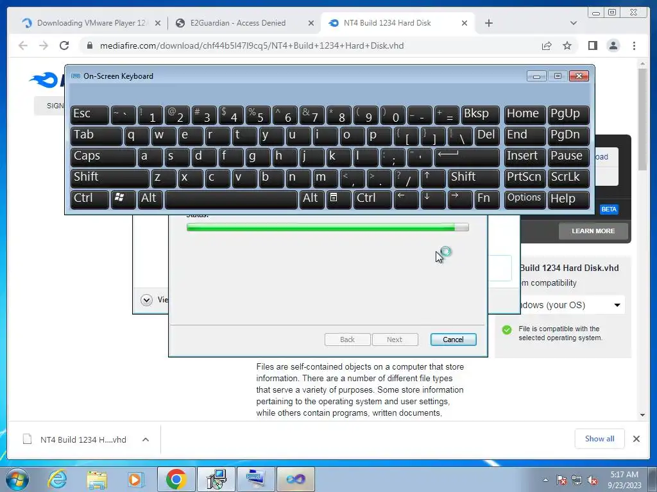The width and height of the screenshot is (657, 492).
Task: Click the down arrow key on keyboard
Action: pos(433,199)
